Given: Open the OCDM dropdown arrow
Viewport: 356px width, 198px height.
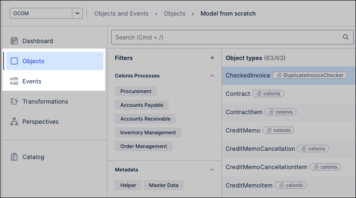Looking at the screenshot, I should tap(77, 13).
